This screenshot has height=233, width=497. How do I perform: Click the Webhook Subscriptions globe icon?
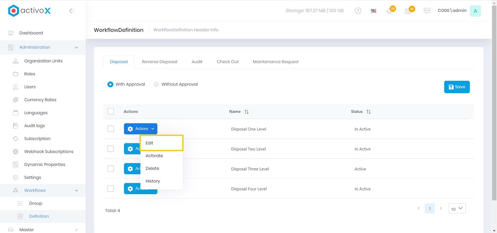pyautogui.click(x=16, y=152)
